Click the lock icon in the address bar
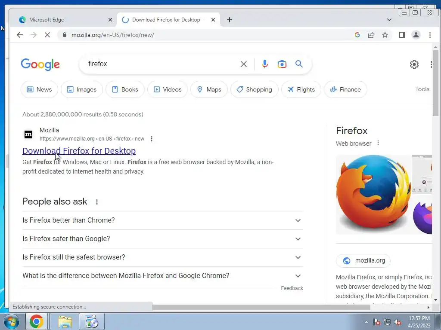This screenshot has height=330, width=441. [65, 35]
